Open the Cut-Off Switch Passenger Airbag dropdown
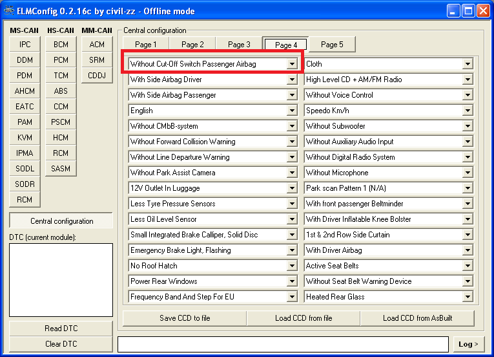This screenshot has width=494, height=357. (x=292, y=64)
